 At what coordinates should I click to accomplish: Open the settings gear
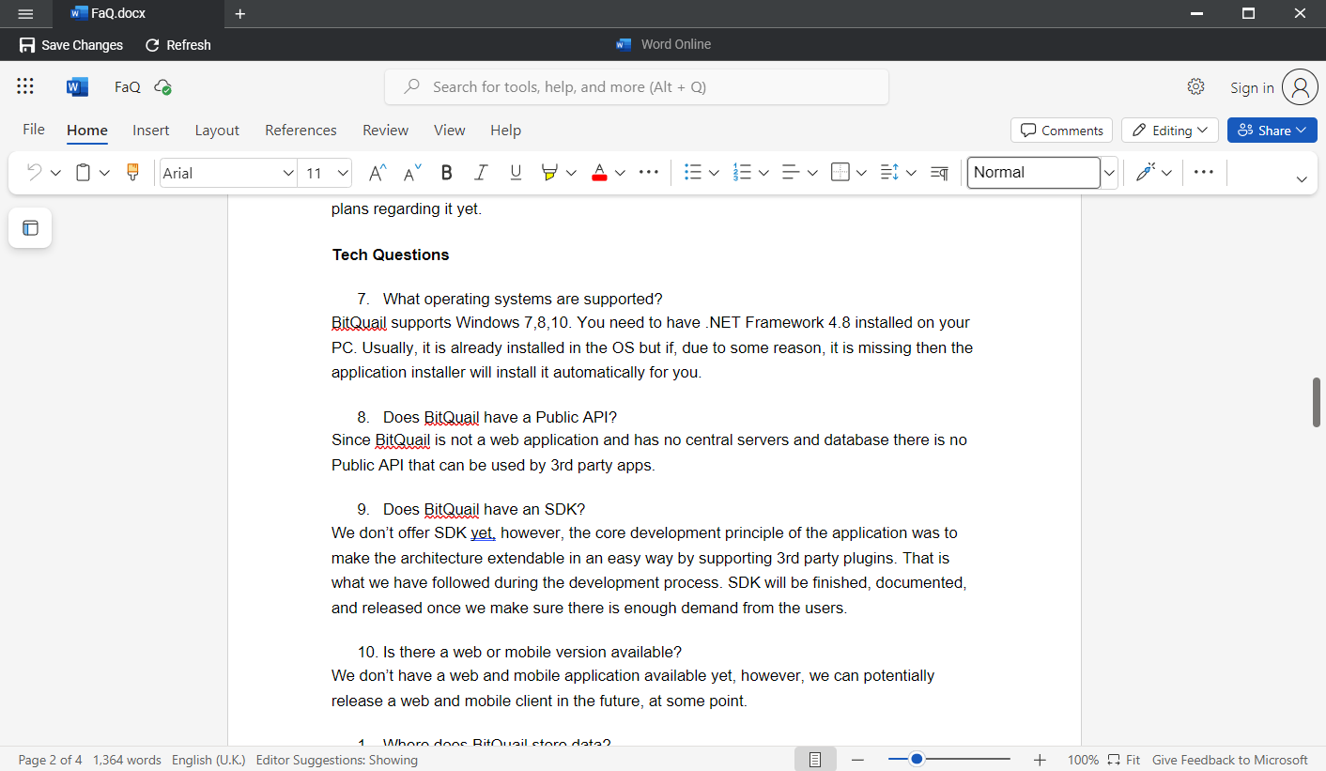(1195, 86)
